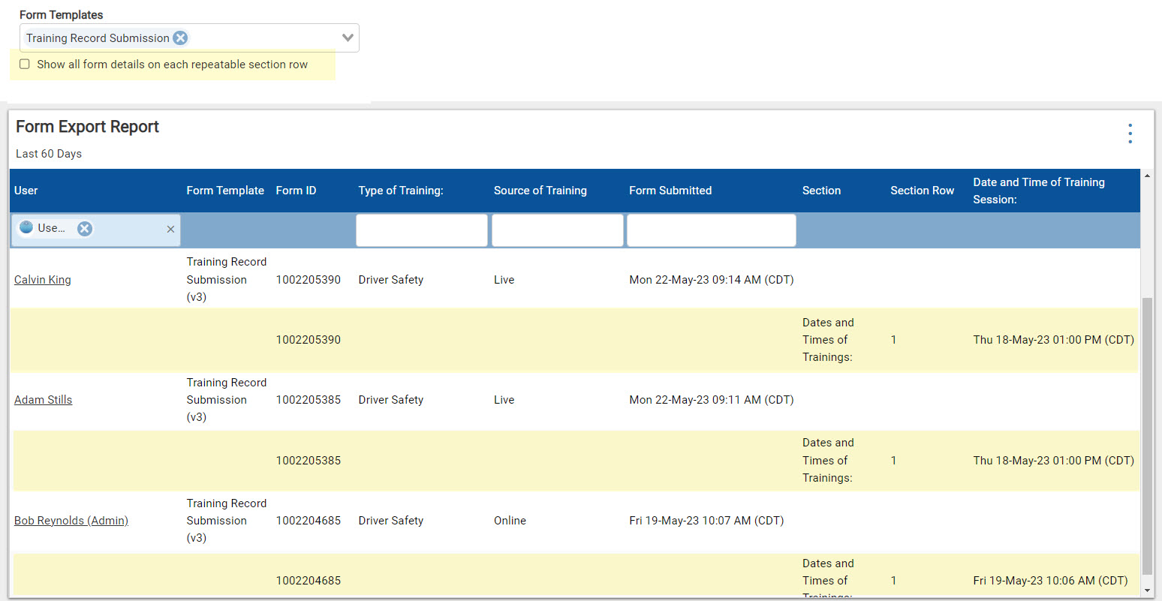Screen dimensions: 1162x601
Task: Enable show all form details checkbox
Action: tap(25, 65)
